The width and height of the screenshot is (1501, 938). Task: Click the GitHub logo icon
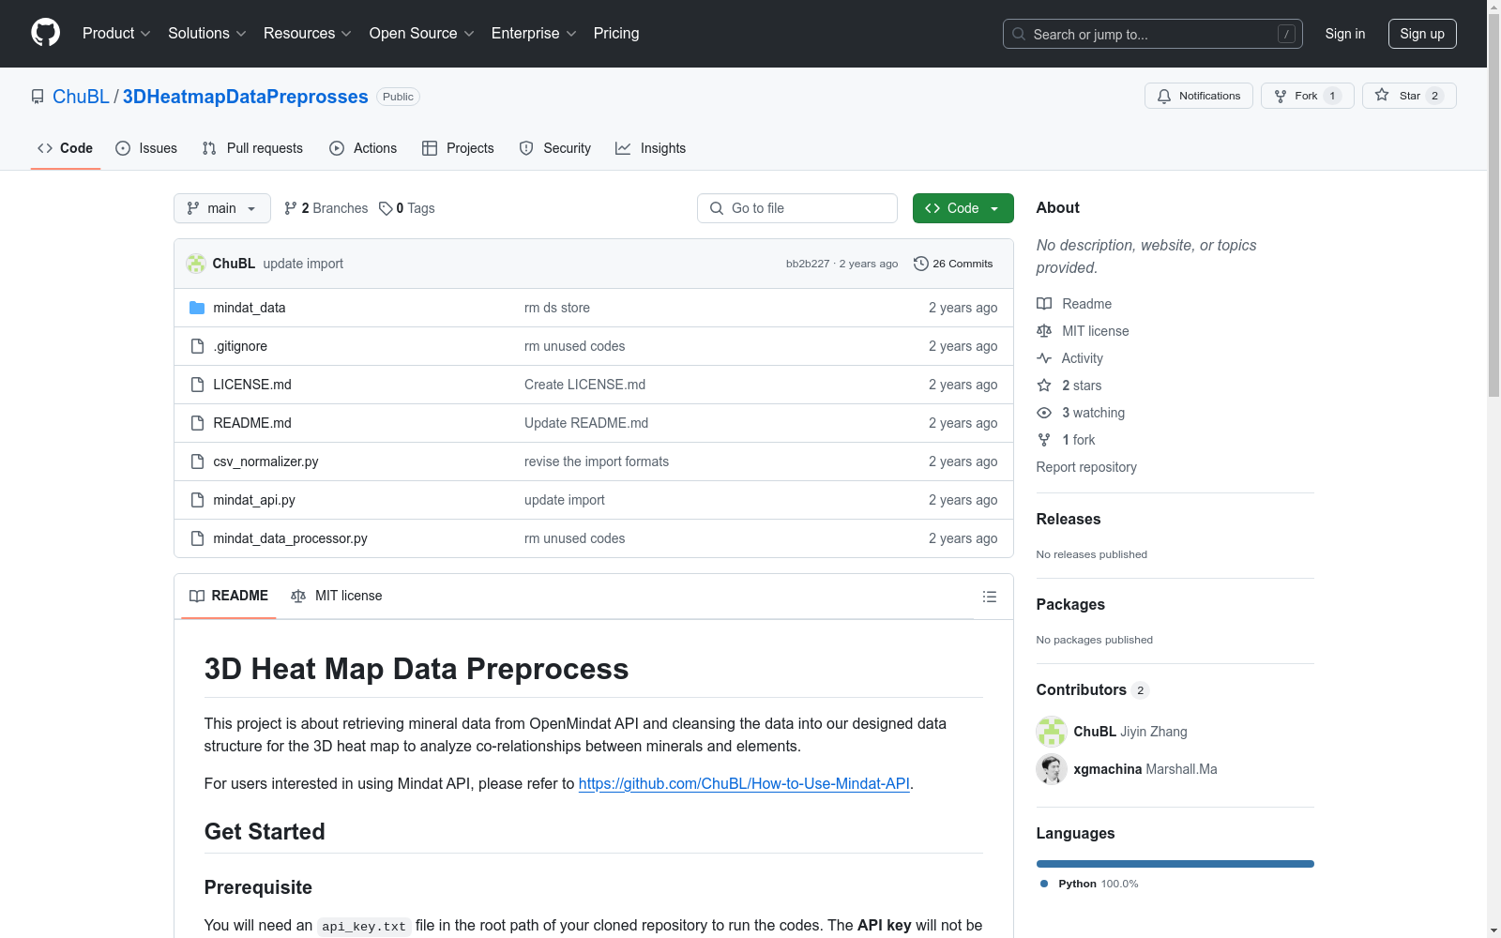pos(45,33)
